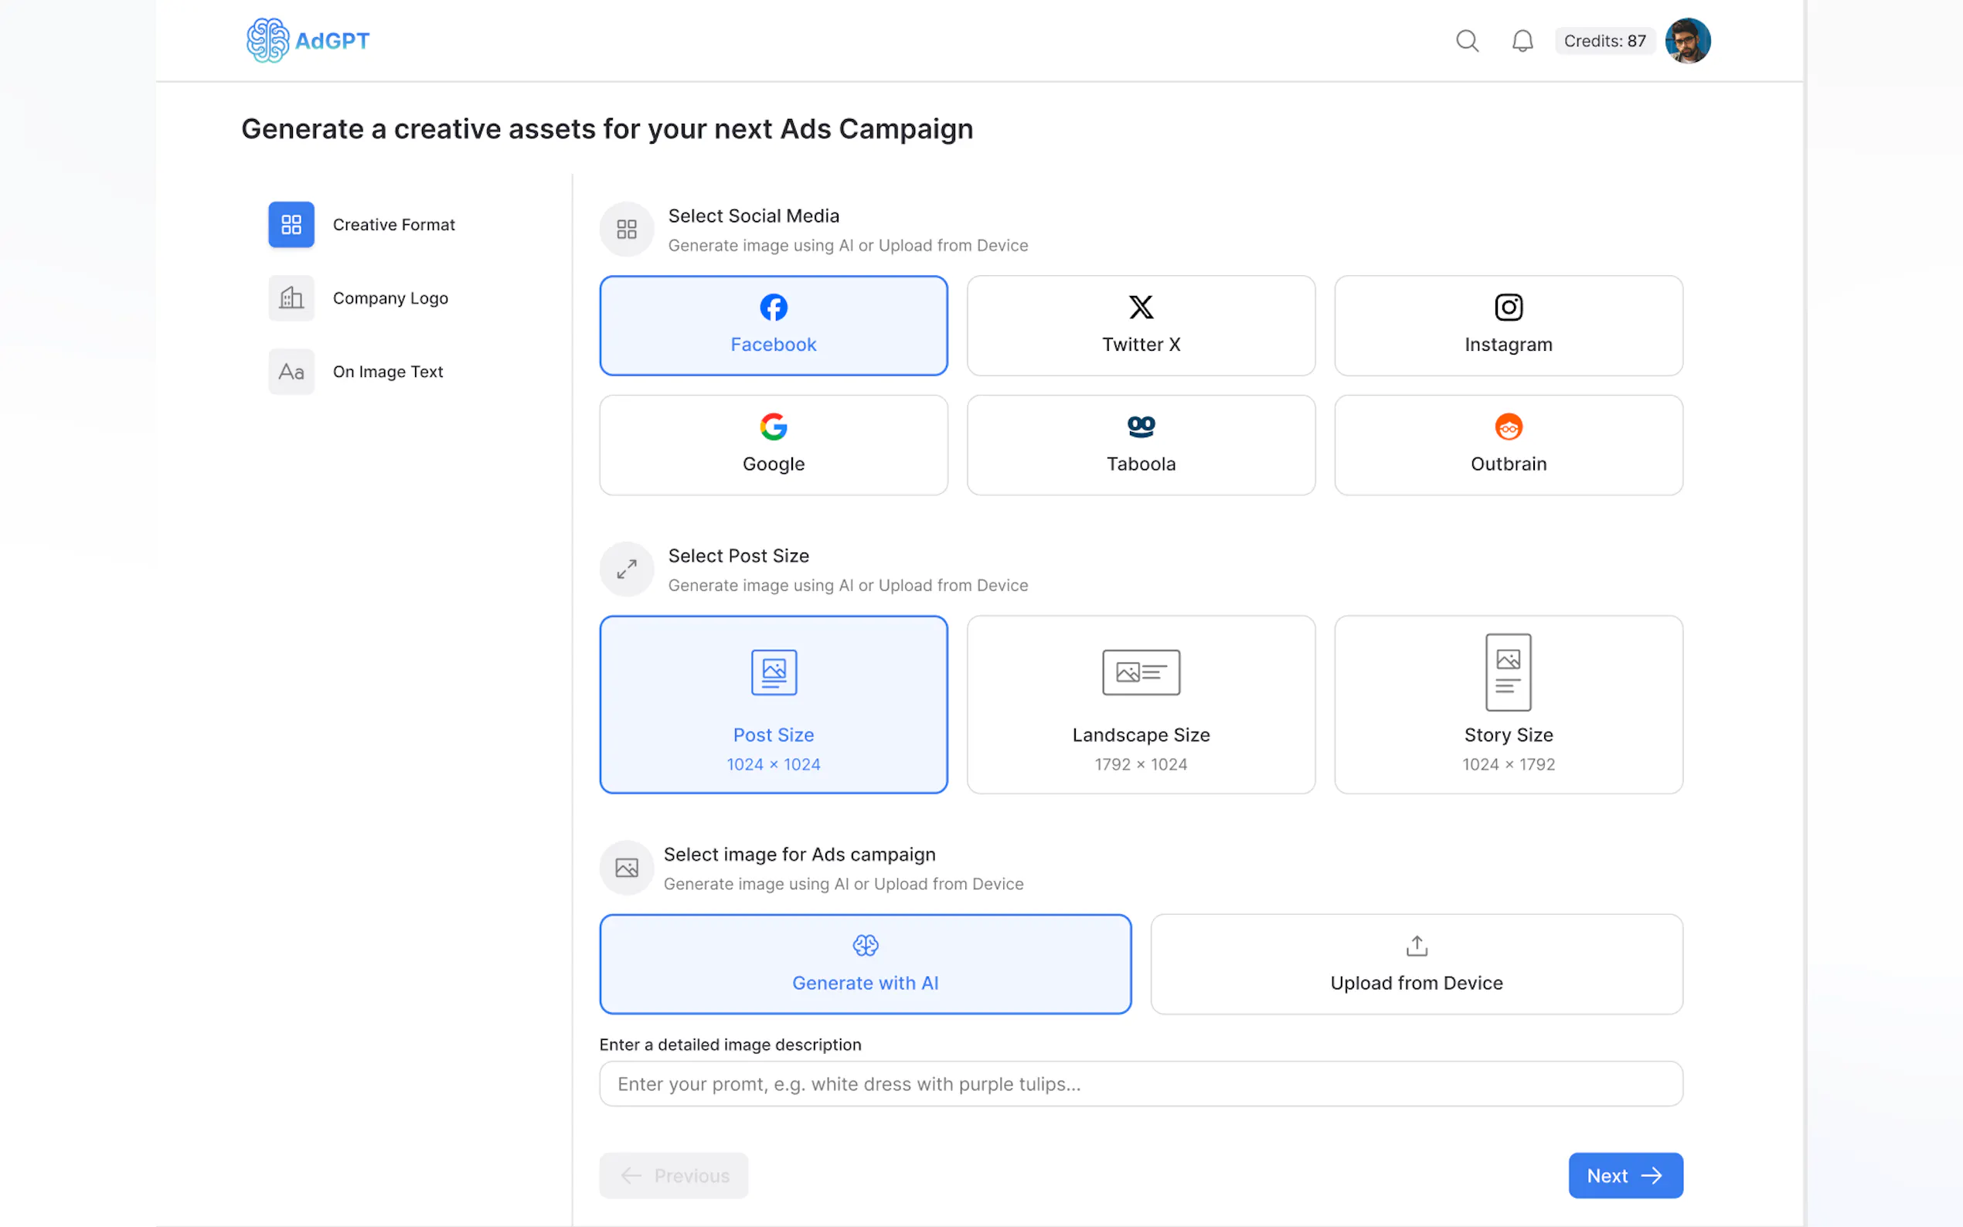1963x1227 pixels.
Task: Switch to Company Logo step
Action: click(x=390, y=297)
